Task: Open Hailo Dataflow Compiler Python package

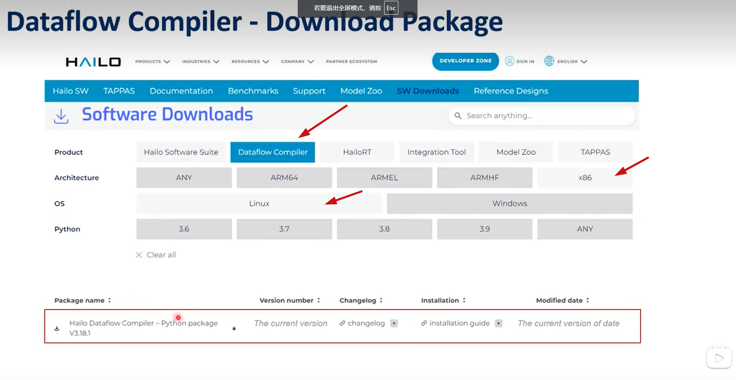Action: pos(143,328)
